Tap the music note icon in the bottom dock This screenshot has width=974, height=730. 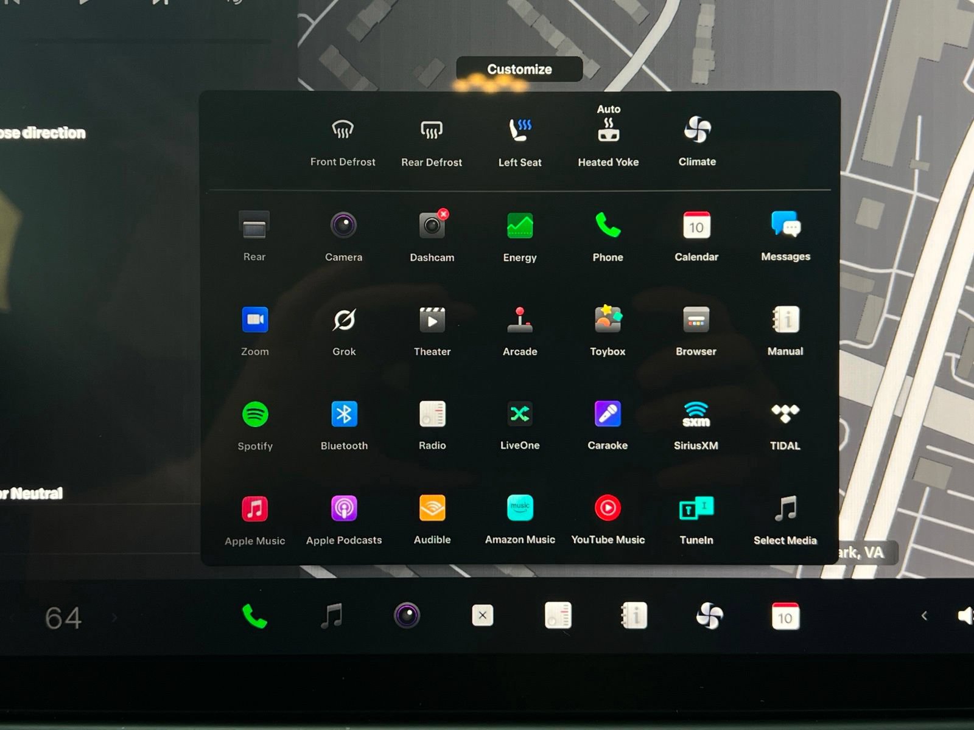332,616
